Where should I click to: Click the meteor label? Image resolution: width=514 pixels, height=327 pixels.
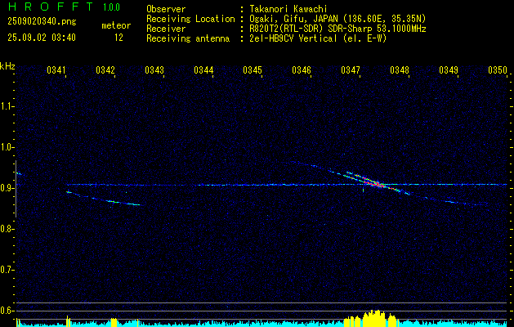pos(116,25)
